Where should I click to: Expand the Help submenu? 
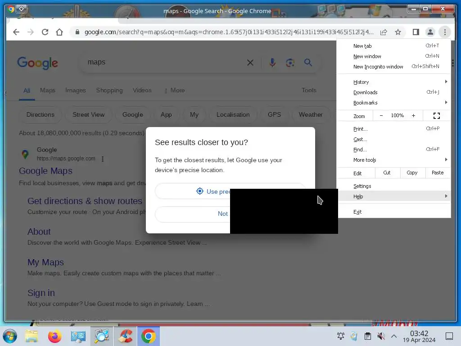393,196
